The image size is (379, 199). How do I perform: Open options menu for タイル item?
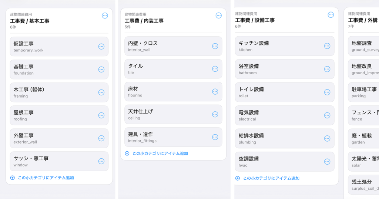pos(215,69)
